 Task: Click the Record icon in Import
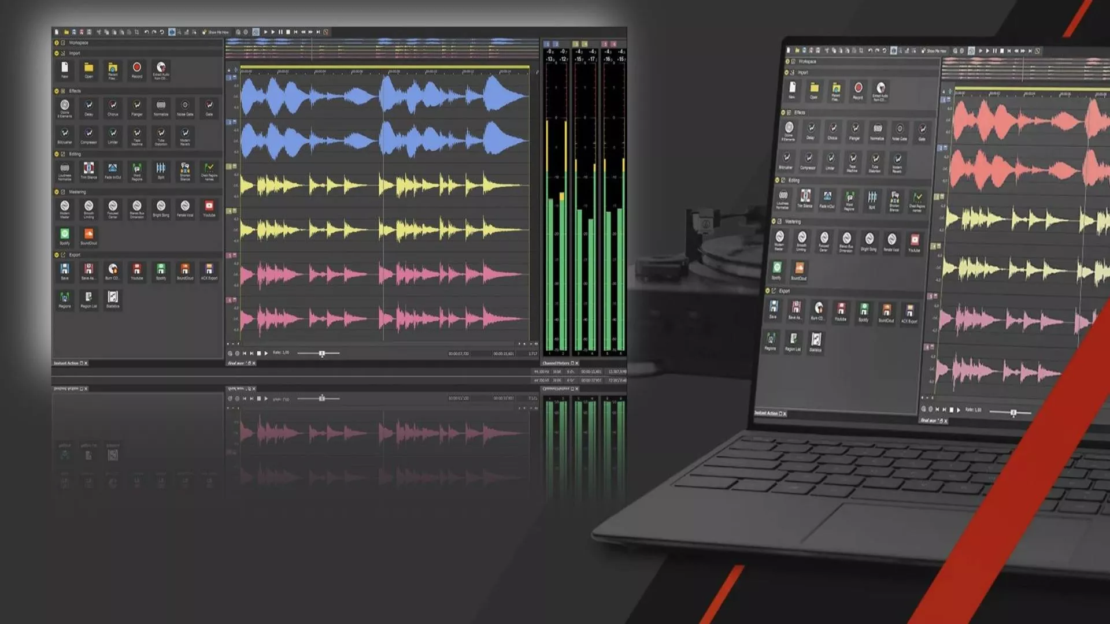tap(137, 68)
